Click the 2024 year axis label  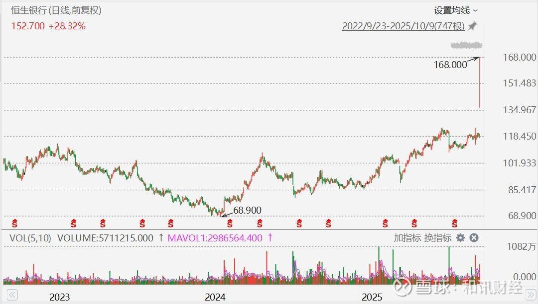[x=215, y=297]
